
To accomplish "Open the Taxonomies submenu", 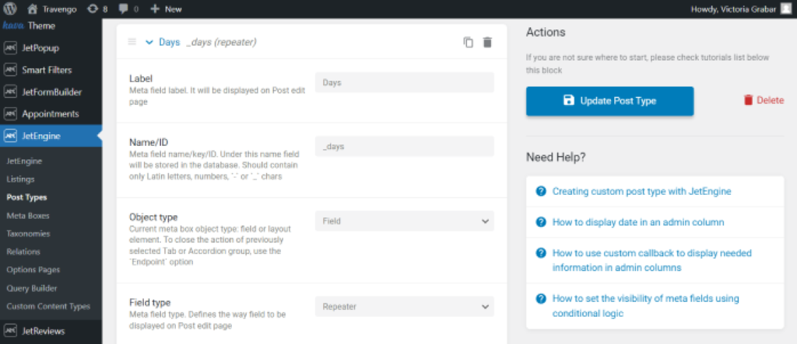I will [29, 234].
